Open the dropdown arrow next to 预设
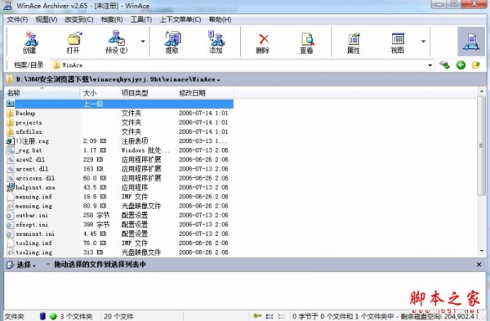490x321 pixels. (143, 42)
